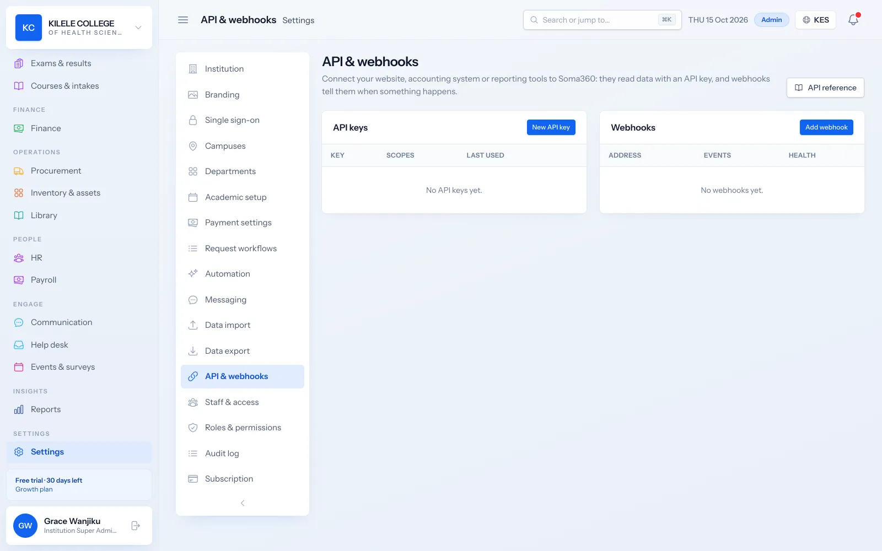882x551 pixels.
Task: Click the Single sign-on lock icon
Action: click(193, 120)
